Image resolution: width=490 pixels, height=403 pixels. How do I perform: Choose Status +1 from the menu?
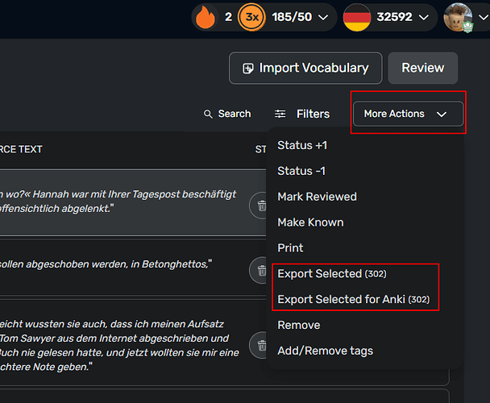pyautogui.click(x=302, y=145)
